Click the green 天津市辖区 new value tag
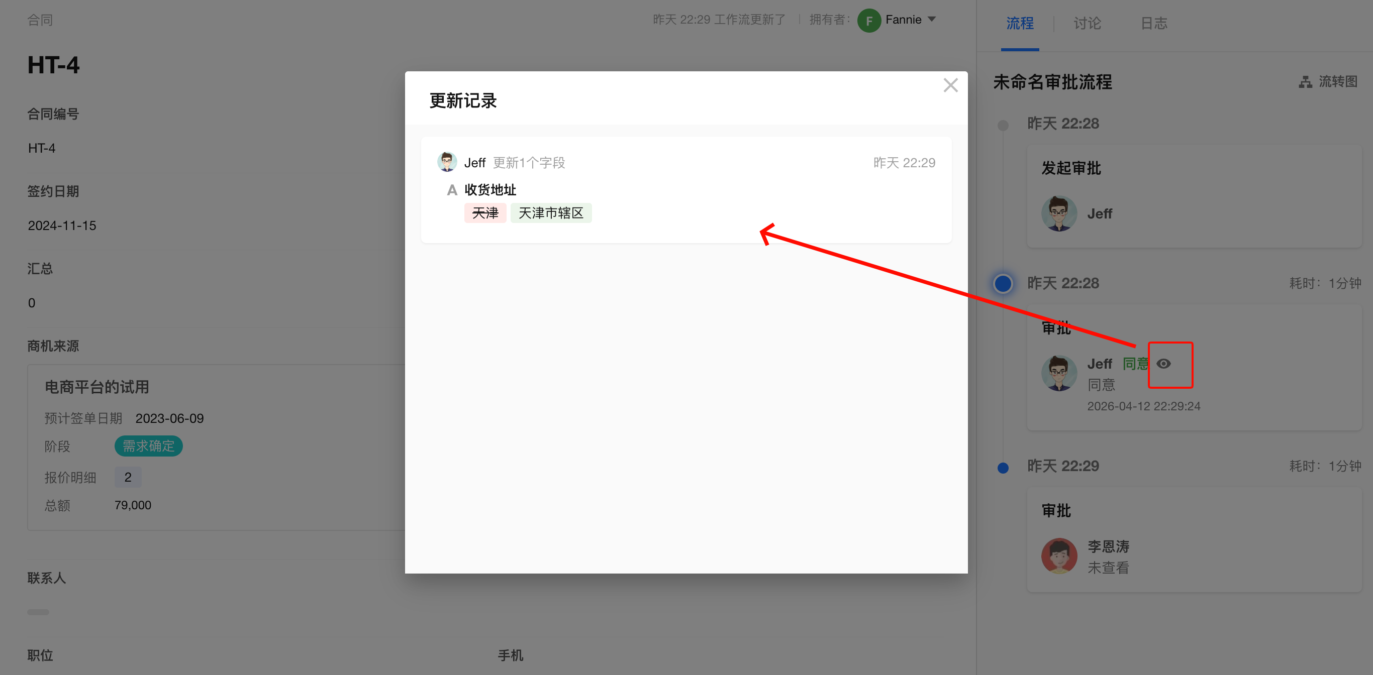 tap(551, 213)
